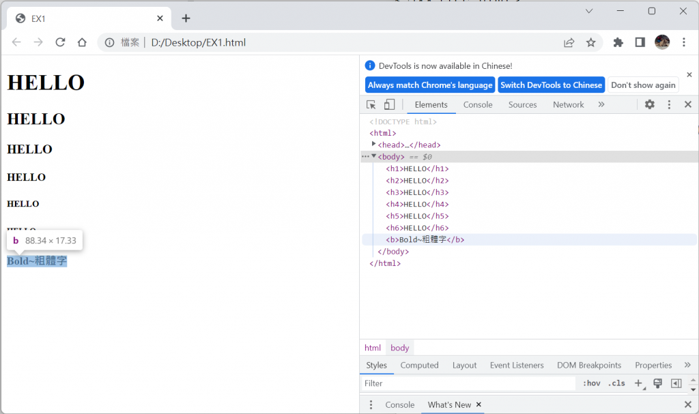Toggle the :hov element state button
Viewport: 699px width, 414px height.
[x=592, y=383]
